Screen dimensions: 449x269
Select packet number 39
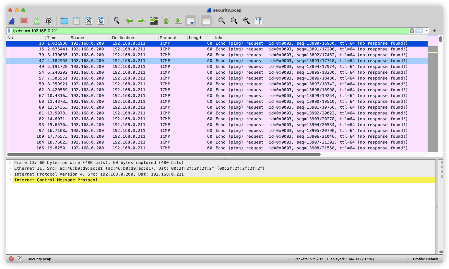[217, 55]
